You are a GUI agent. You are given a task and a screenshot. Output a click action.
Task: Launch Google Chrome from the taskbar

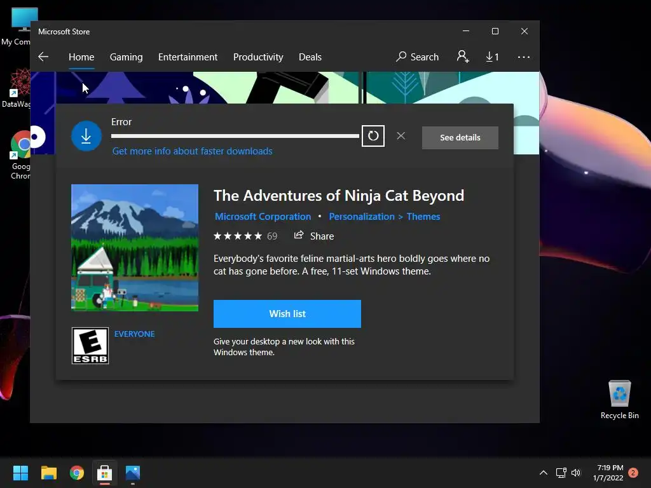pos(77,473)
